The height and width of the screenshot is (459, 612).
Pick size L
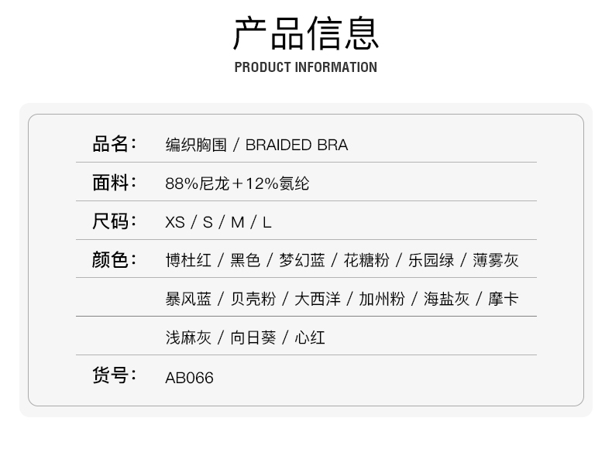(x=267, y=223)
